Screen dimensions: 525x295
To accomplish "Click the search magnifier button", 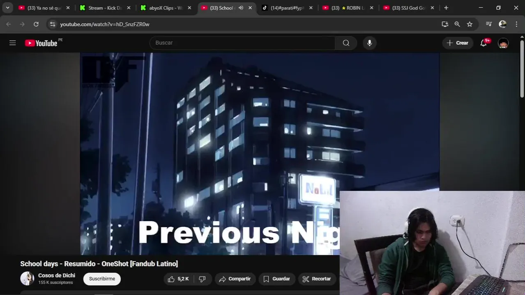I will pyautogui.click(x=346, y=43).
